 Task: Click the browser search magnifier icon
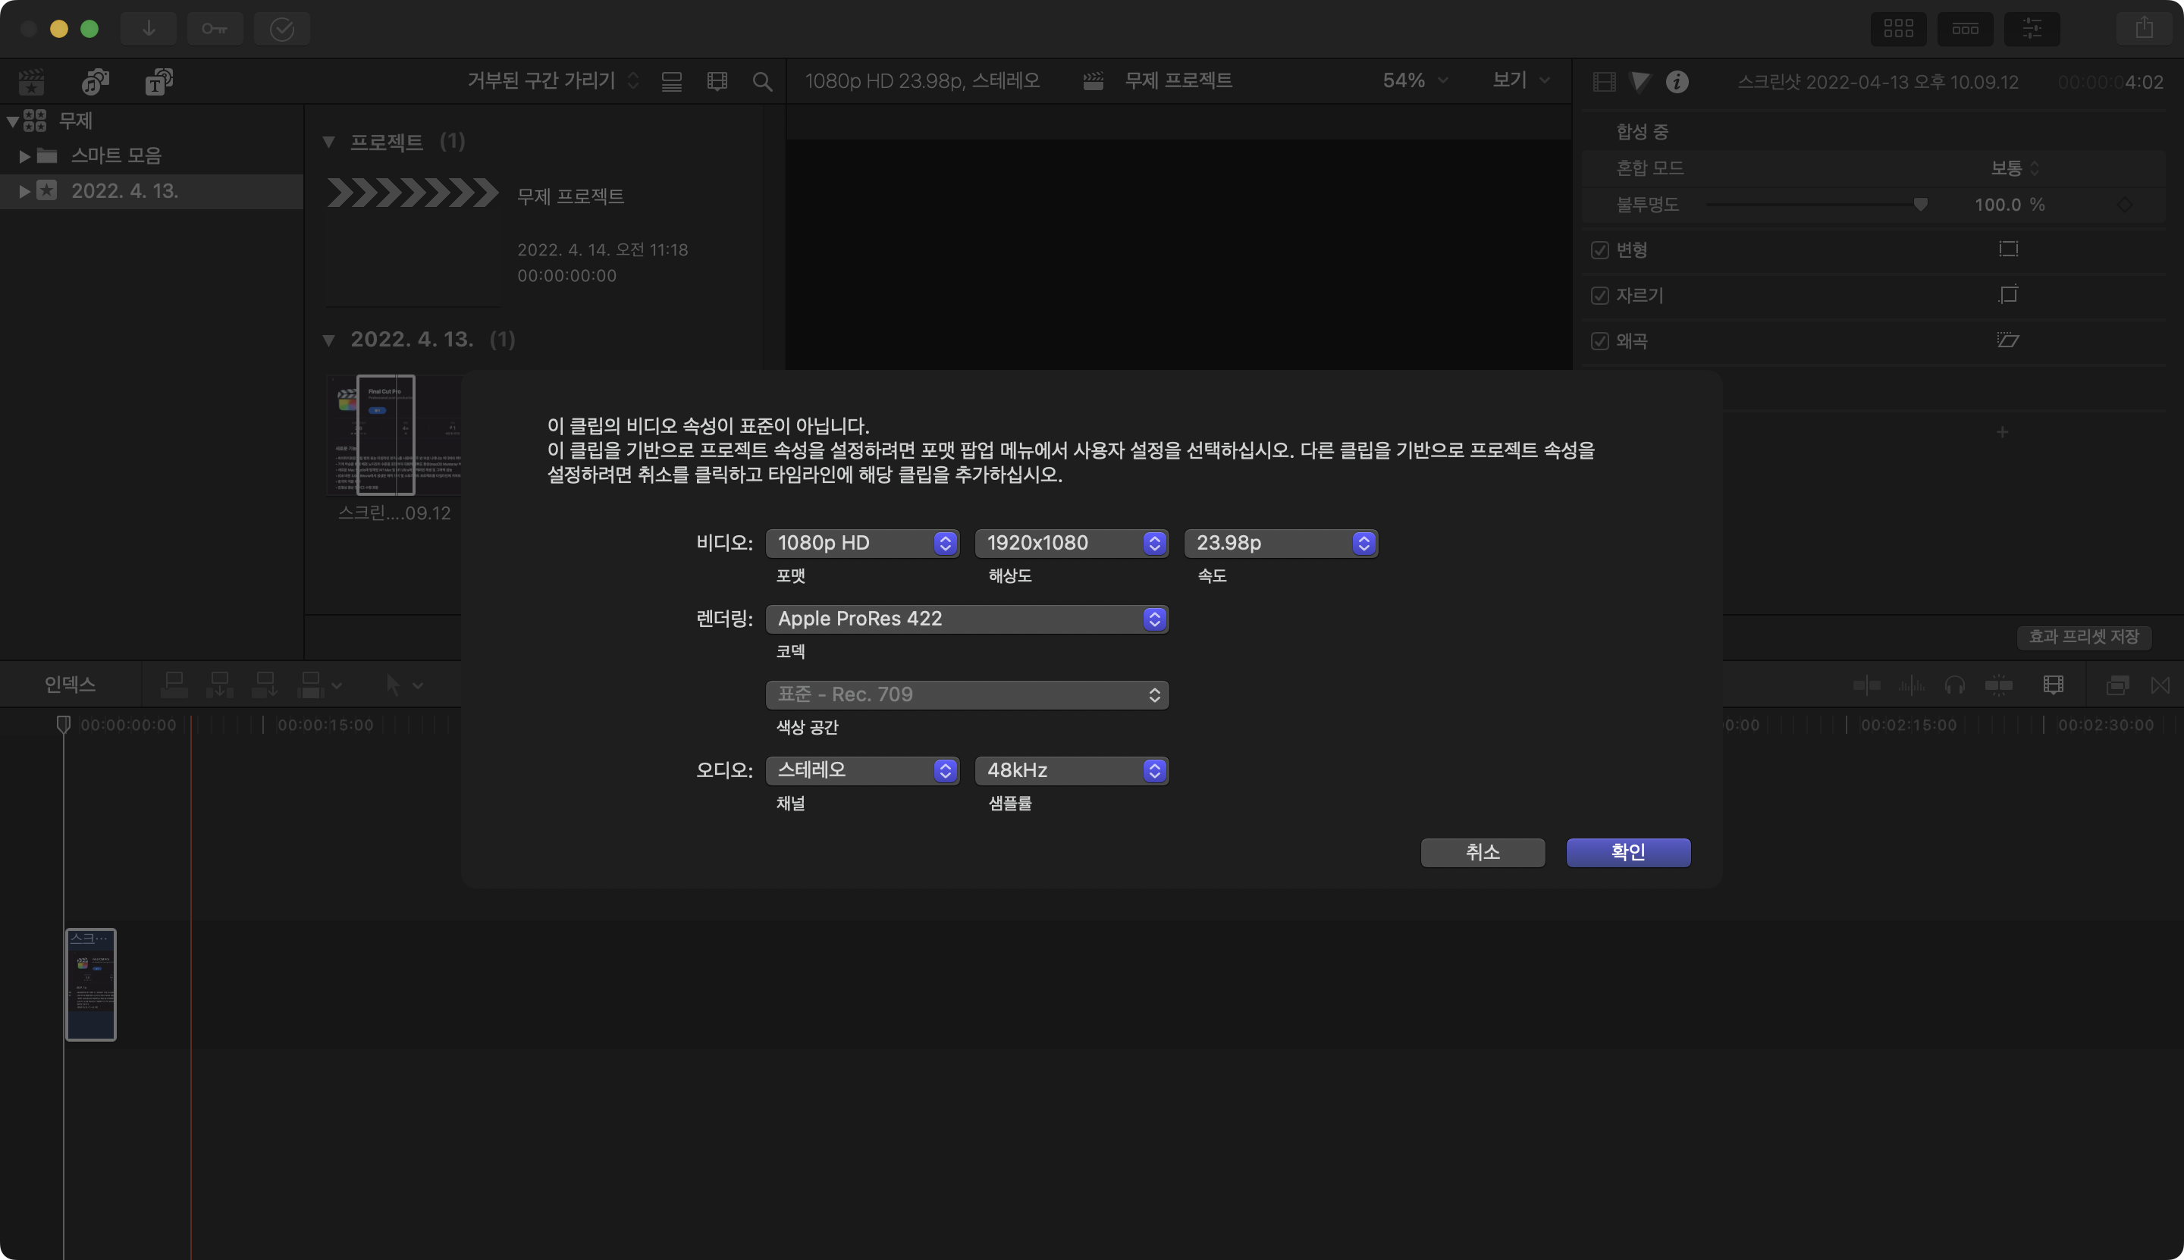coord(762,81)
